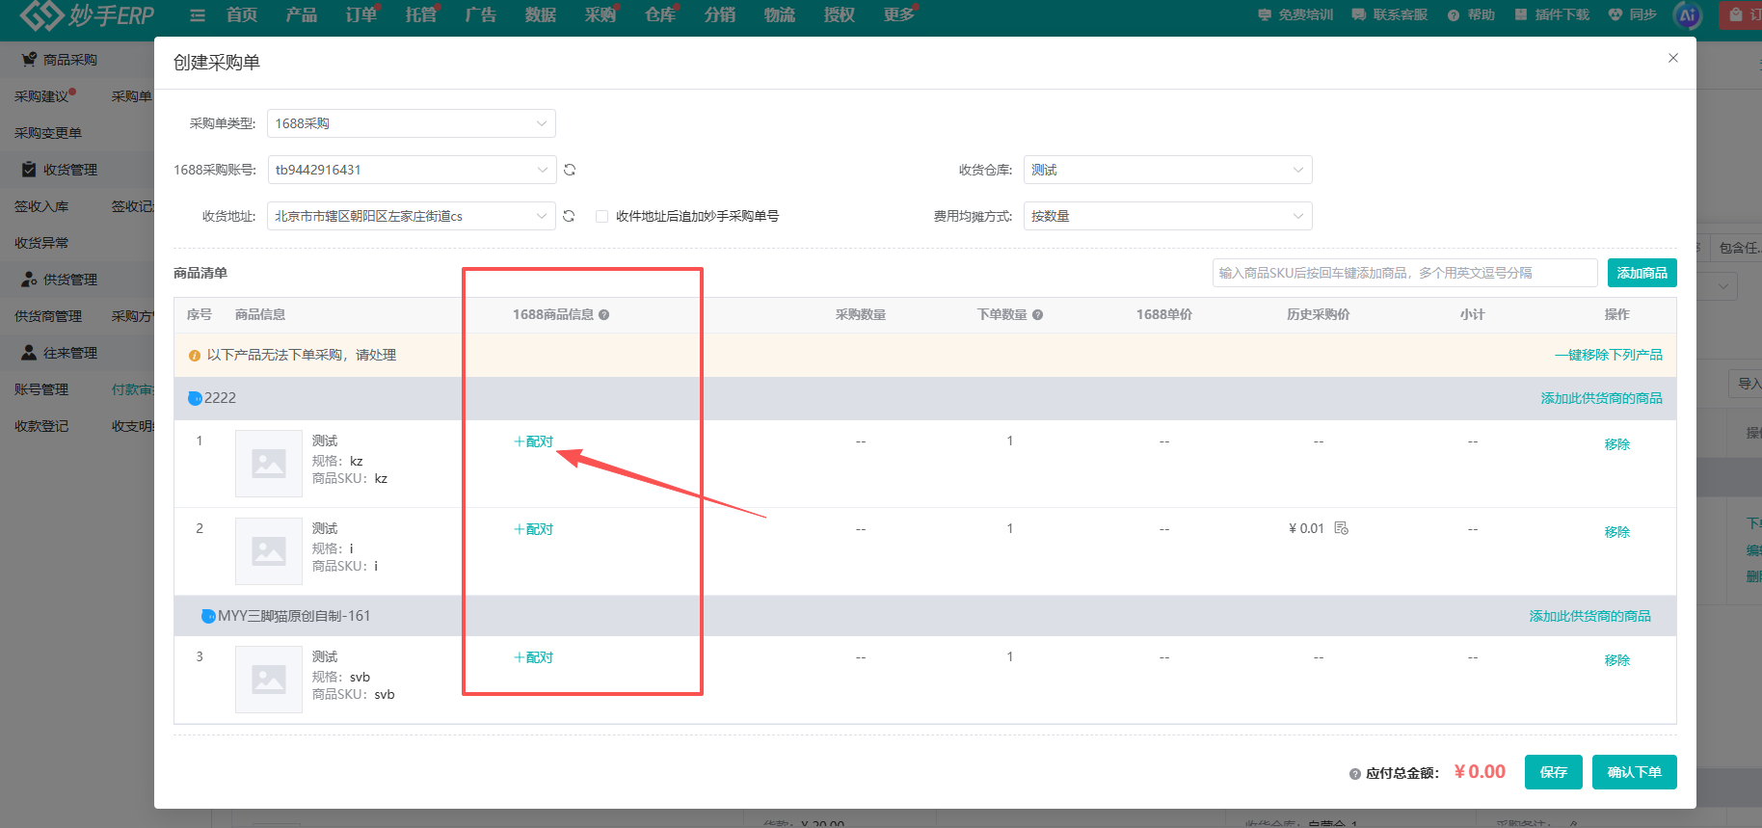Open the 采购单类型 dropdown

click(412, 123)
